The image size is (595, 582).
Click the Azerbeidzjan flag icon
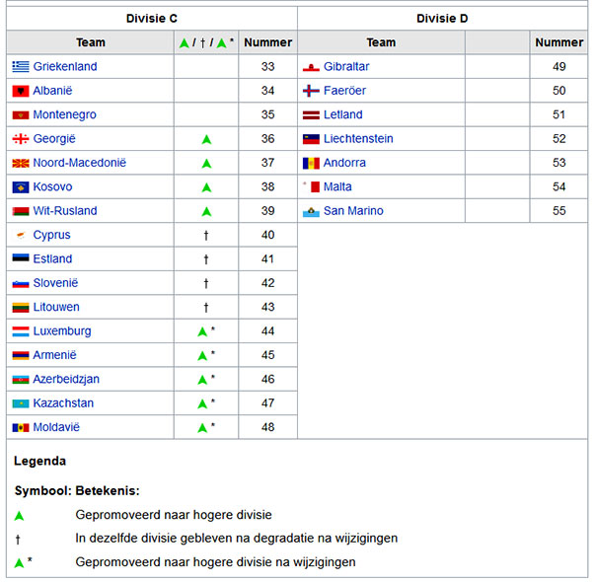(21, 380)
